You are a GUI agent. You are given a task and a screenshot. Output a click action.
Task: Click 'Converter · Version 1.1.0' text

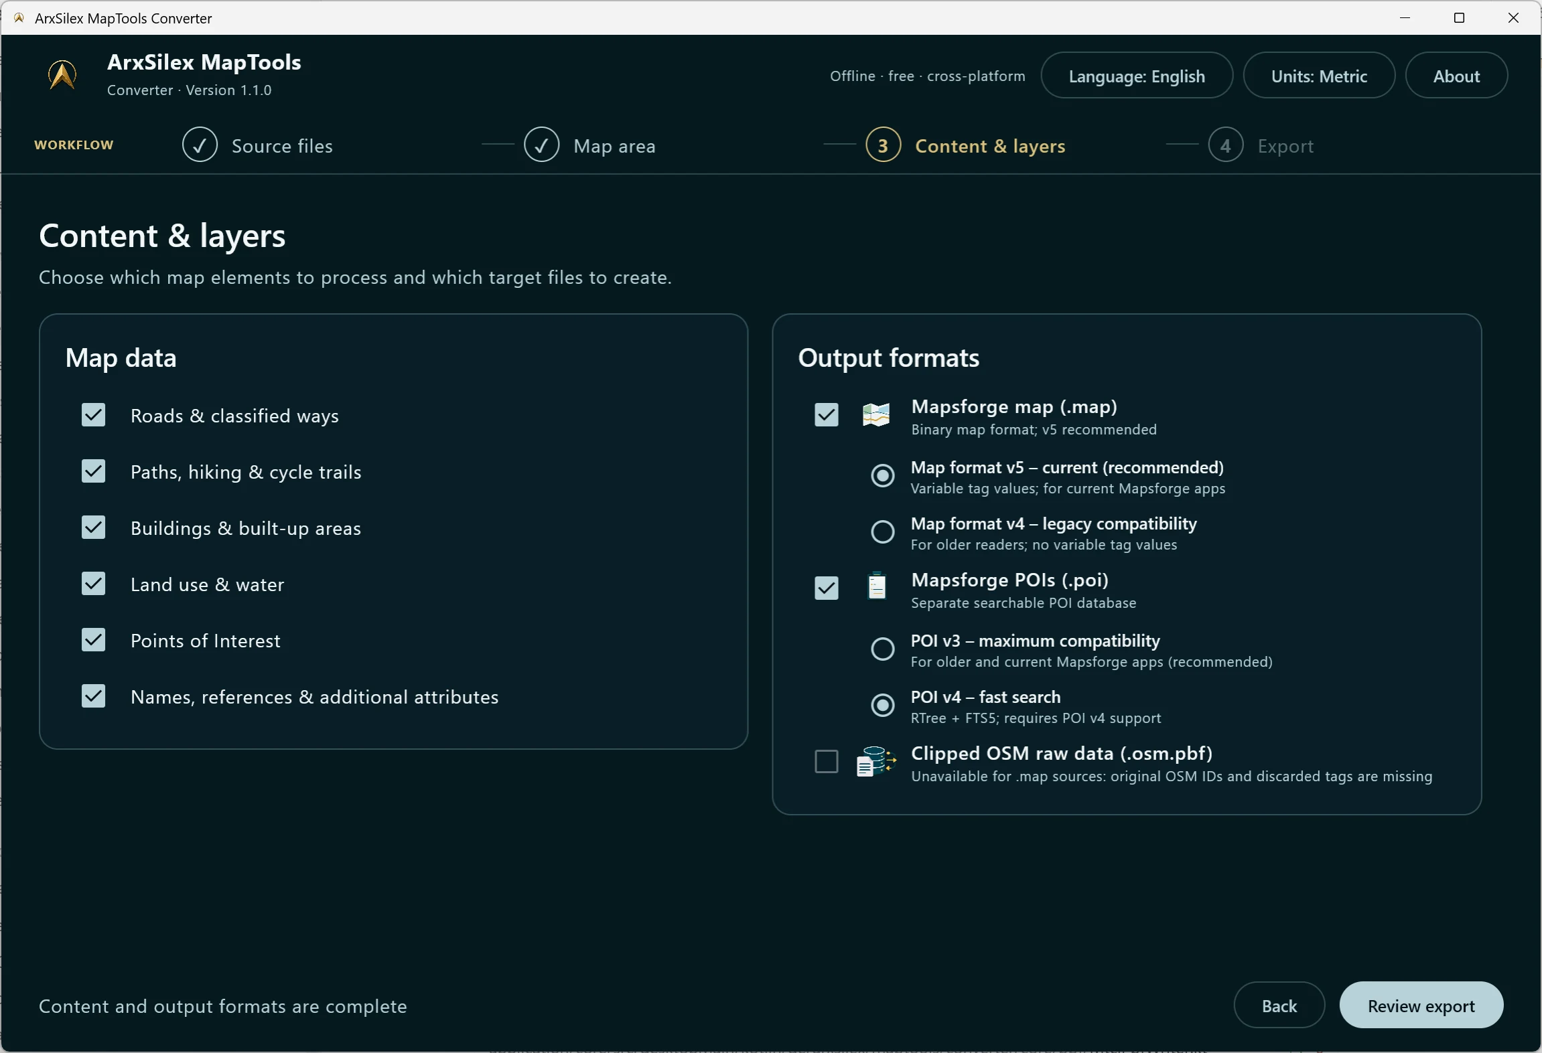[190, 90]
